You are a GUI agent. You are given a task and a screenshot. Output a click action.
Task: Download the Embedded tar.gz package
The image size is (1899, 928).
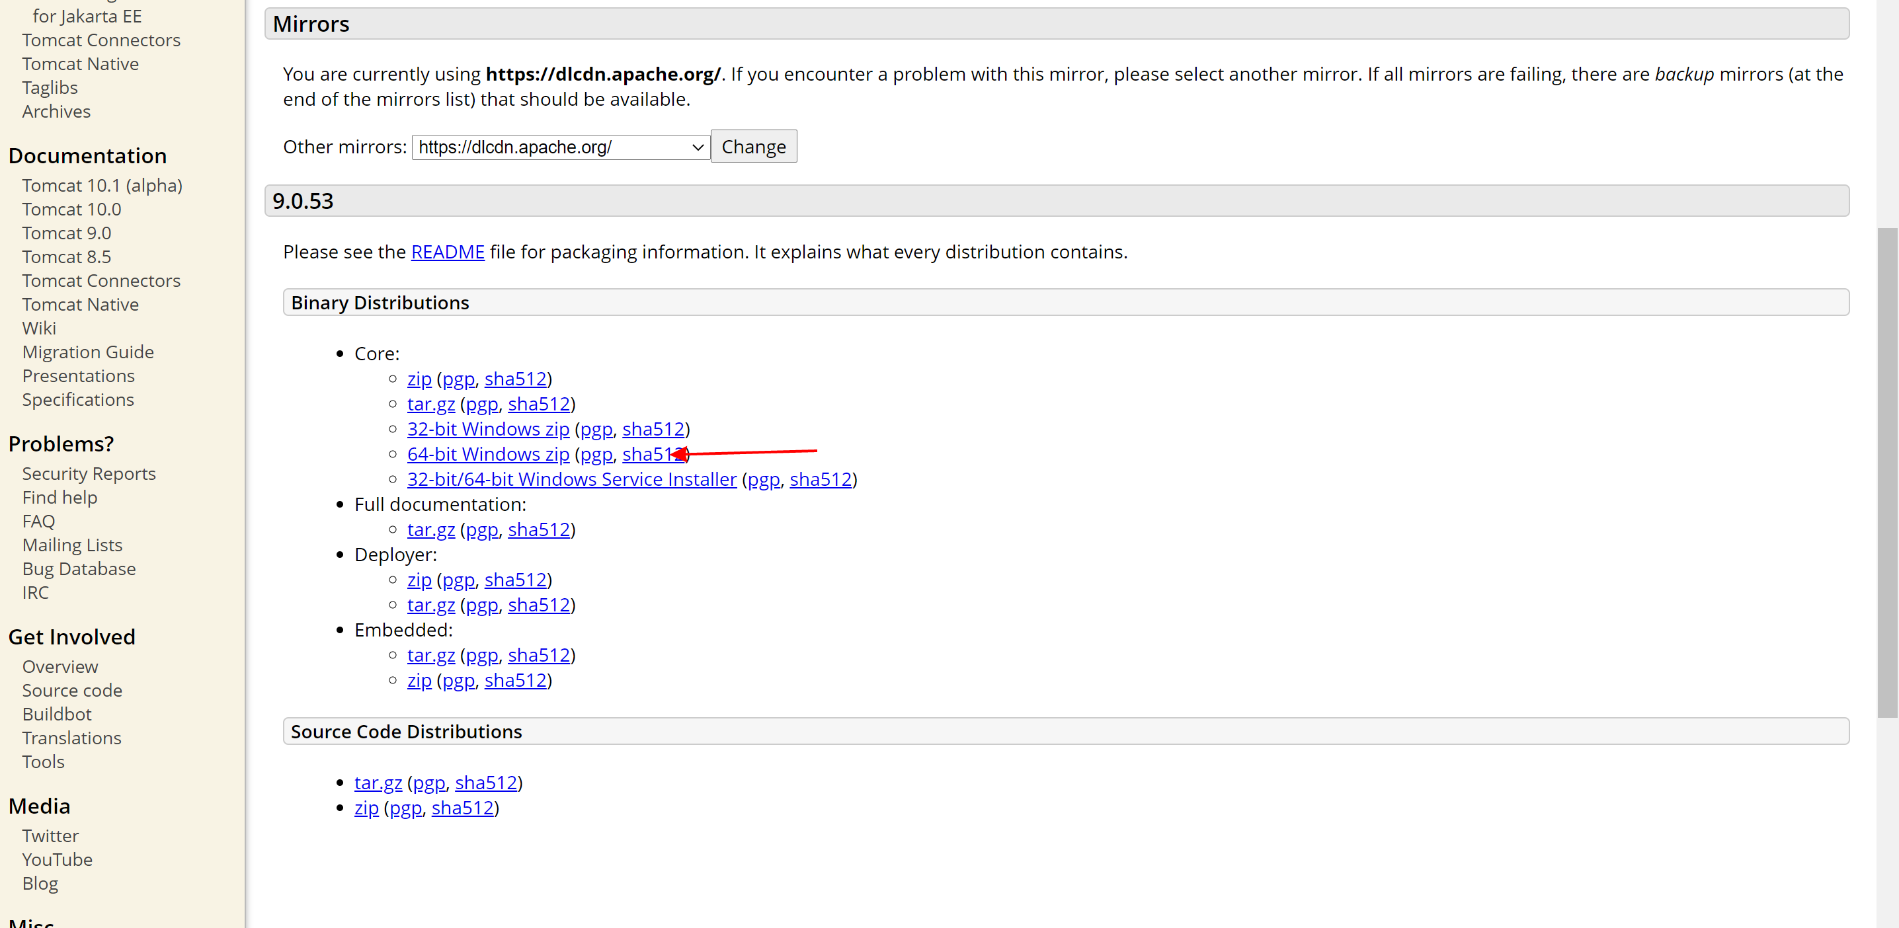(x=430, y=655)
